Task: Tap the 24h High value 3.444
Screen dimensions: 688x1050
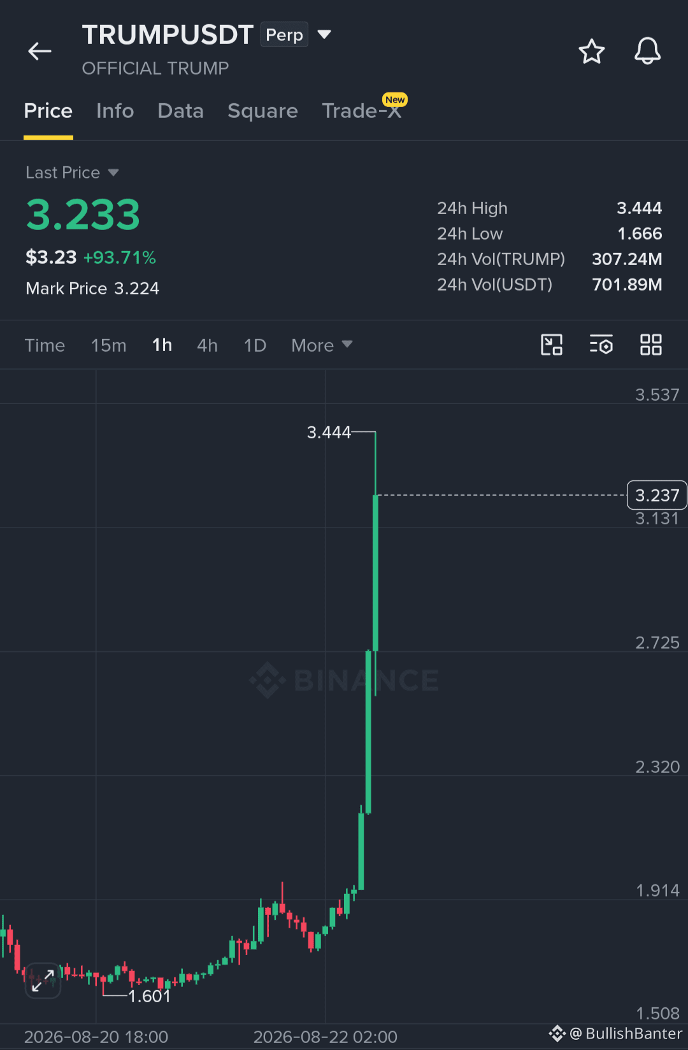Action: (639, 208)
